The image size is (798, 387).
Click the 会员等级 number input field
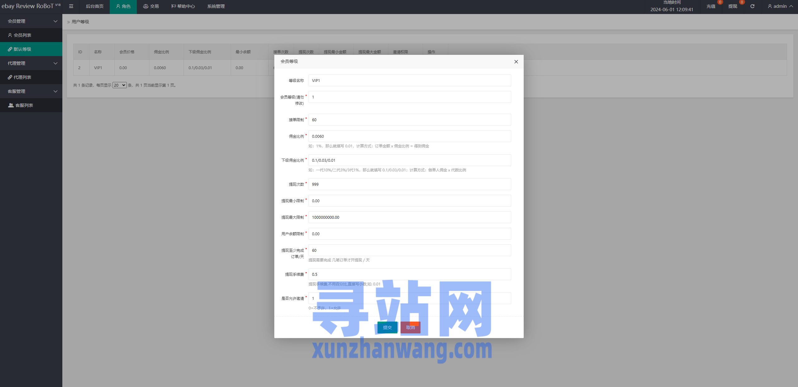point(410,97)
